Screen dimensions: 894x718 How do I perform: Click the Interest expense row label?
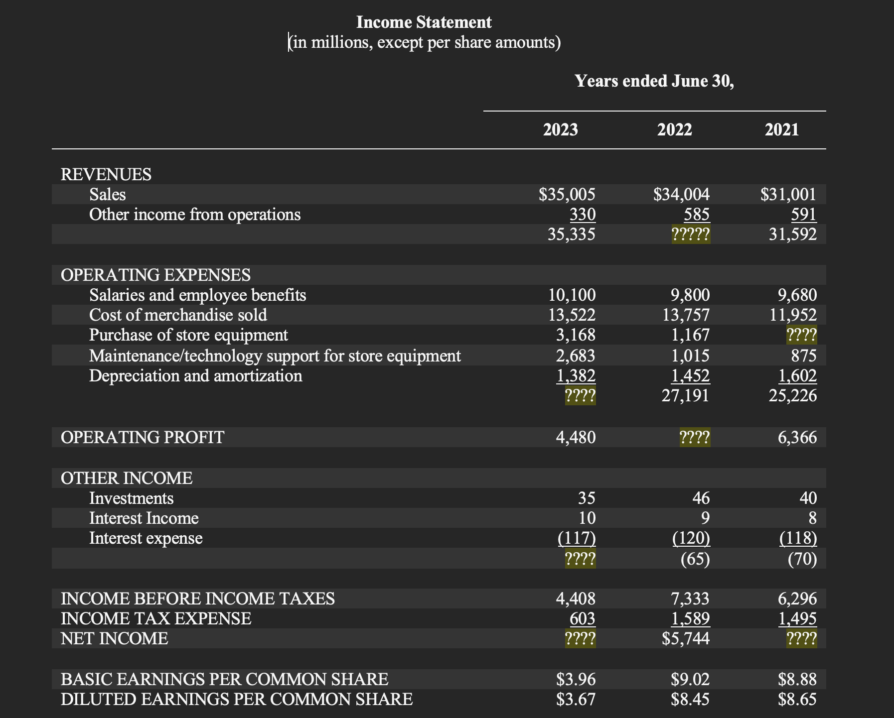click(x=145, y=538)
